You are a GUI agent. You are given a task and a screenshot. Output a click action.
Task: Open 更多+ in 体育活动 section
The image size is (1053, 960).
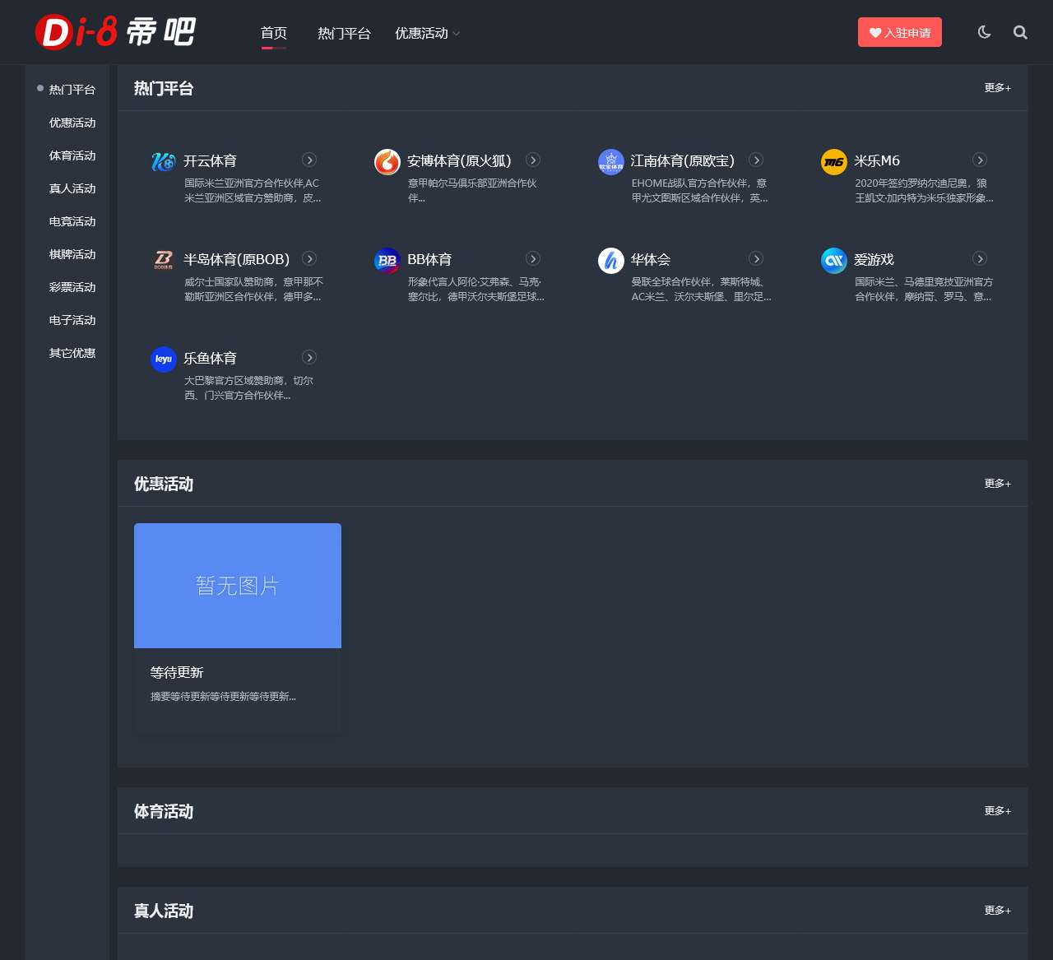click(x=998, y=810)
